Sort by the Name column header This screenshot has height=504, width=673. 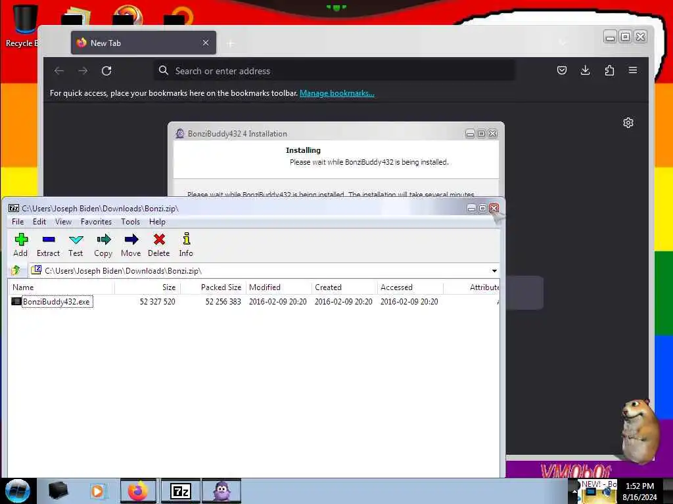61,287
